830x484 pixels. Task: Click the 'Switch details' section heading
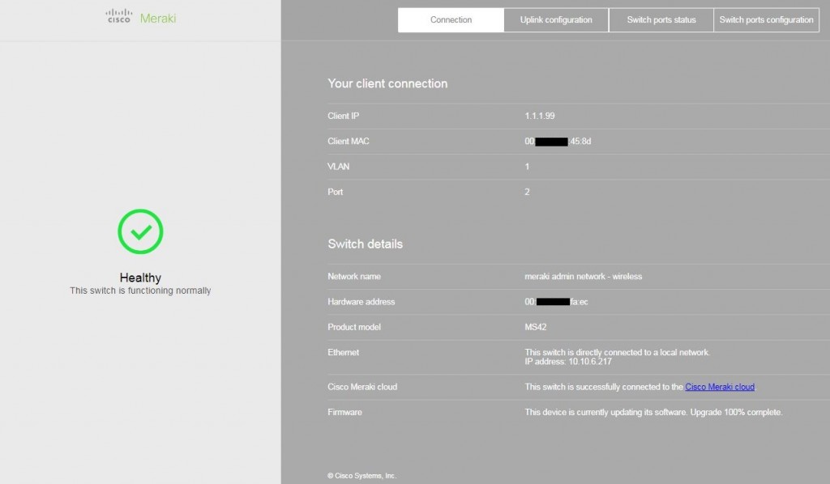[366, 244]
